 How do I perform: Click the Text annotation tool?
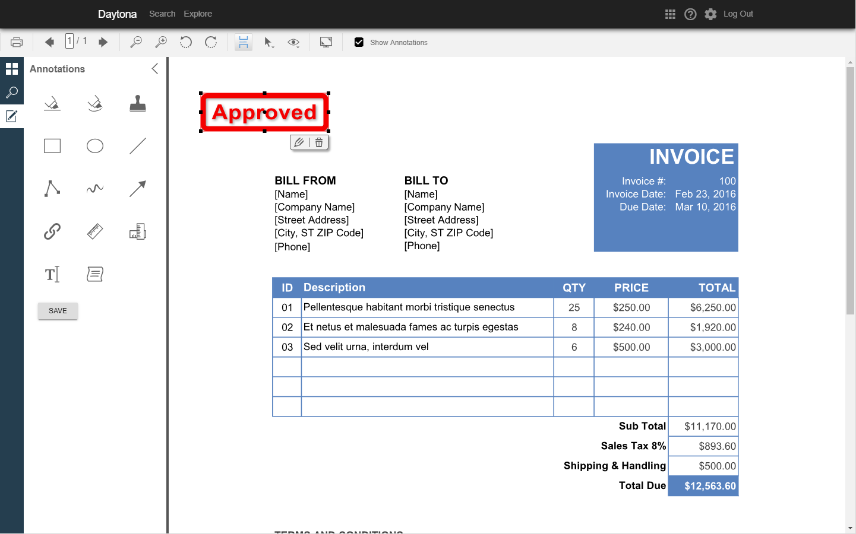click(52, 274)
